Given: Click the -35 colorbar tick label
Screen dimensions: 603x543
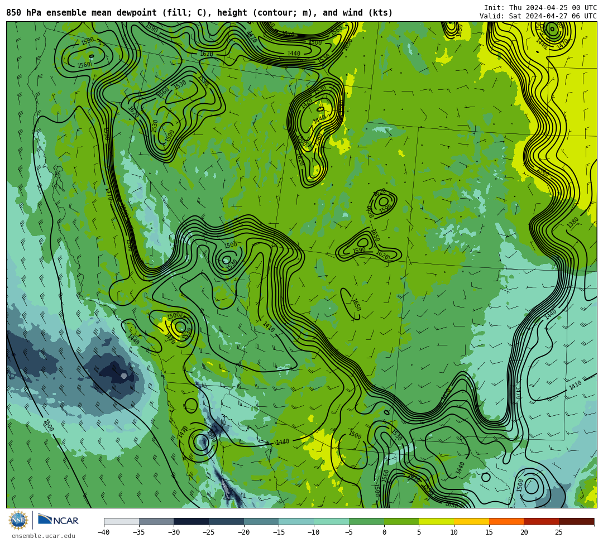Looking at the screenshot, I should coord(139,532).
